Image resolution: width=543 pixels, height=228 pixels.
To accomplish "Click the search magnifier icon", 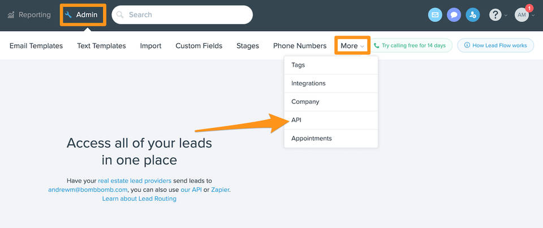I will pyautogui.click(x=120, y=15).
